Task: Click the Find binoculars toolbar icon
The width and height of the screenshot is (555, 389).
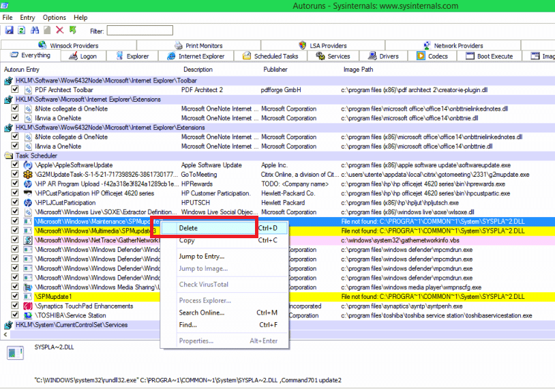Action: (34, 30)
